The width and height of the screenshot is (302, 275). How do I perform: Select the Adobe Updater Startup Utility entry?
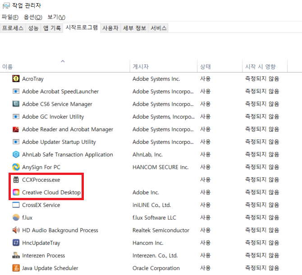59,142
